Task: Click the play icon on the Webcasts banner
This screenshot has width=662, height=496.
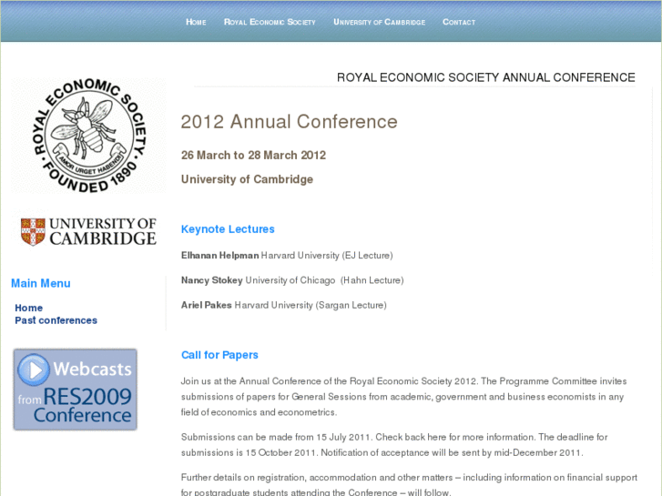Action: [x=34, y=369]
